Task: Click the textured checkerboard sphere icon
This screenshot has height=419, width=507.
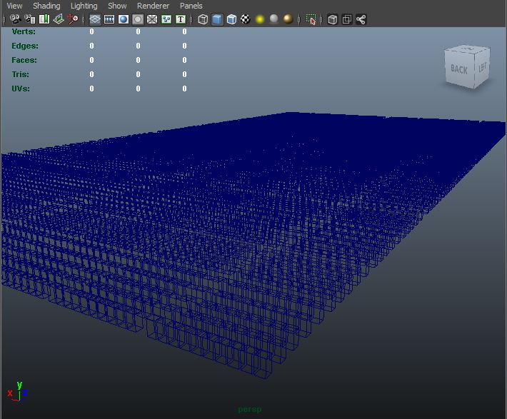Action: pos(246,19)
